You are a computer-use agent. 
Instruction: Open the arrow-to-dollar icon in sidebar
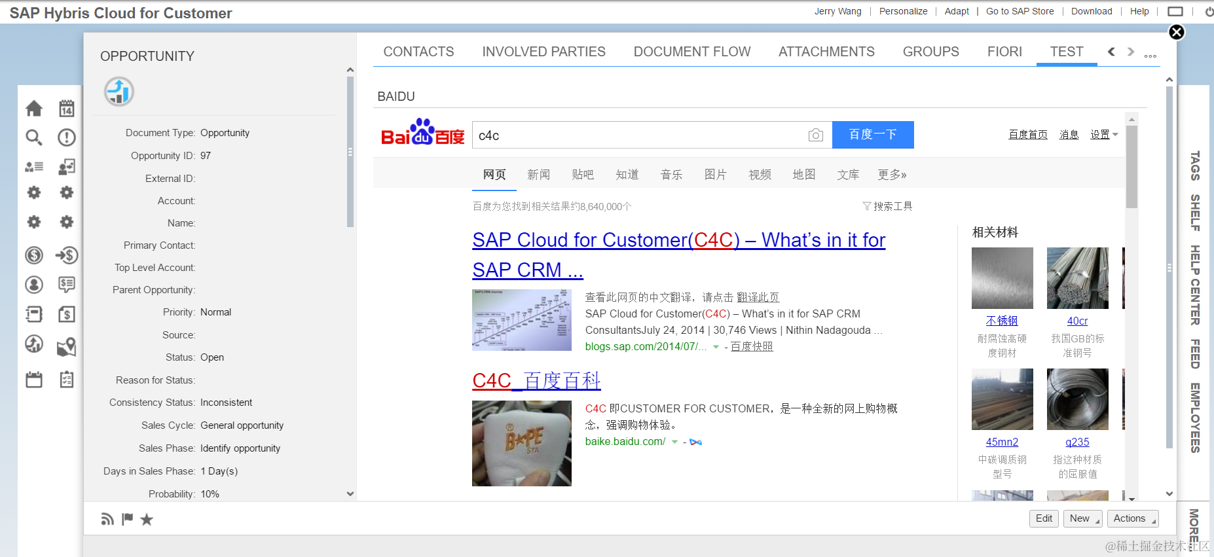pos(67,255)
